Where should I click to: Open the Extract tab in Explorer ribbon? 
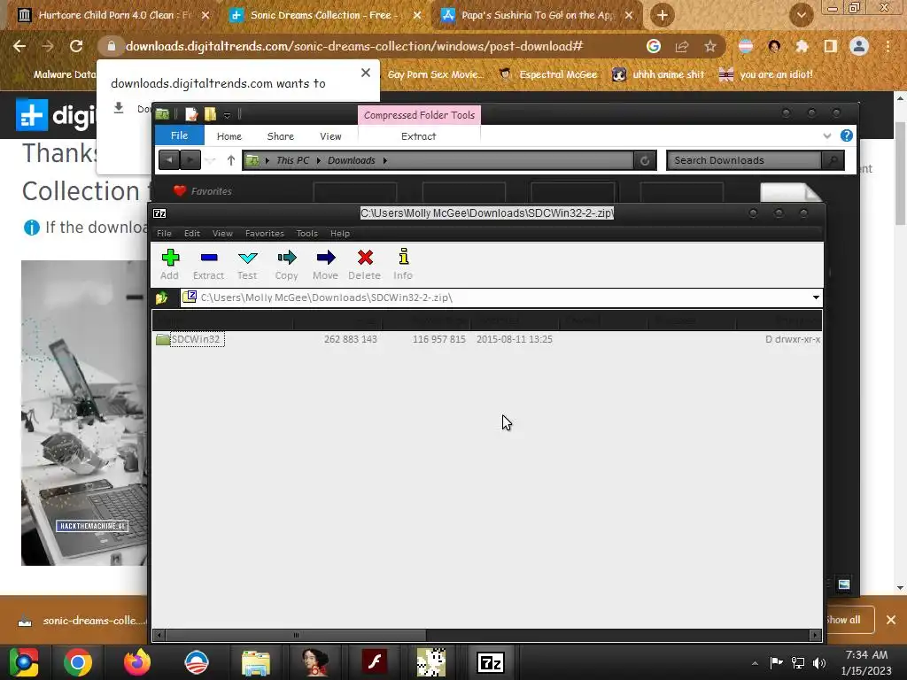pos(418,136)
